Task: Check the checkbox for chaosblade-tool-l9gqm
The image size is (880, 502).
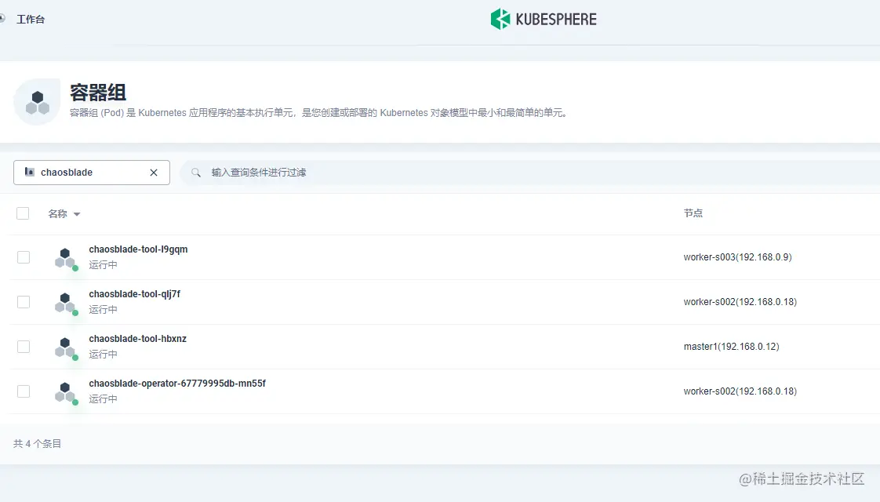Action: (23, 256)
